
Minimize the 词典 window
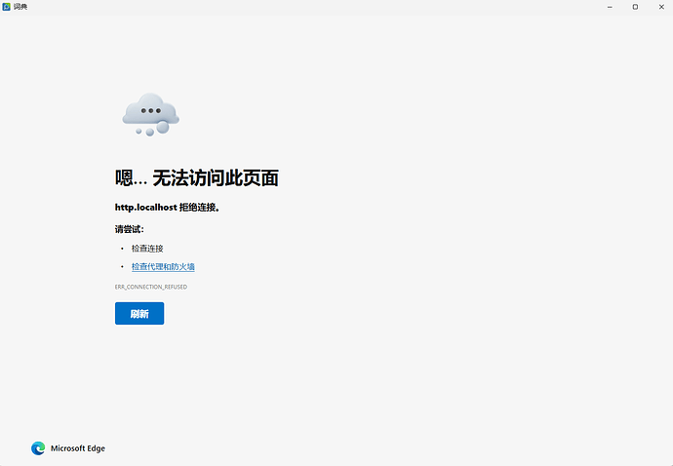pyautogui.click(x=608, y=7)
